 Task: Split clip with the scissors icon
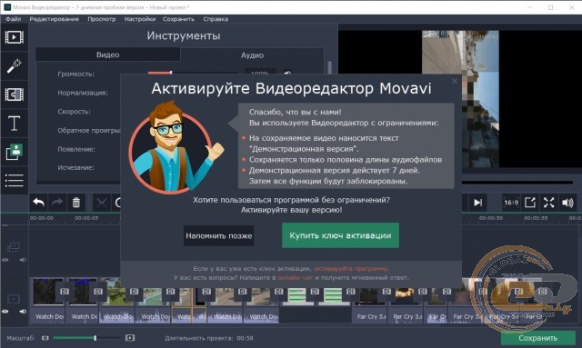pyautogui.click(x=102, y=203)
